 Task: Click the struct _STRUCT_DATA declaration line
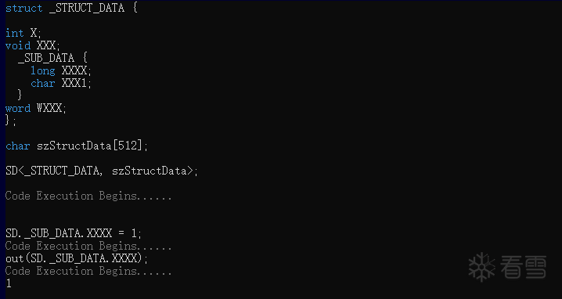point(71,9)
